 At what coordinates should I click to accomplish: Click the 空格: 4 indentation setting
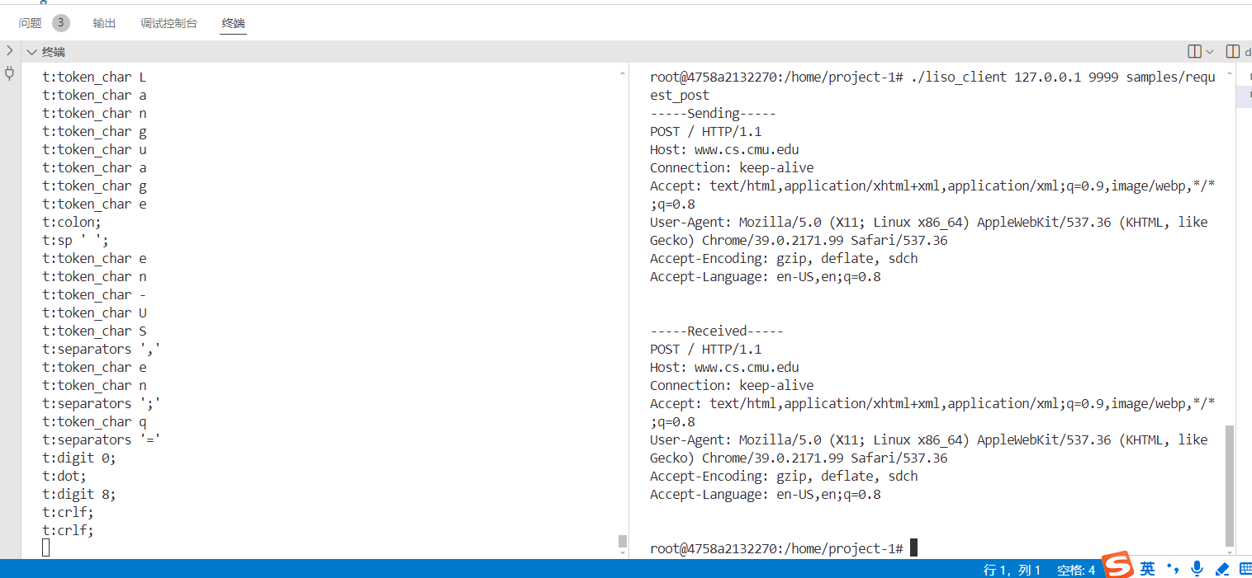click(1076, 570)
